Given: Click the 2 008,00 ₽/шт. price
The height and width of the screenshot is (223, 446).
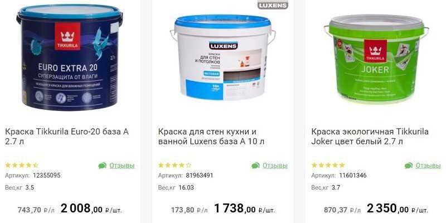Looking at the screenshot, I should [x=91, y=209].
